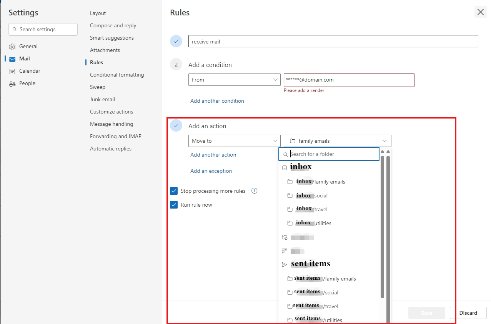Open Automatic replies options
This screenshot has width=491, height=324.
111,149
